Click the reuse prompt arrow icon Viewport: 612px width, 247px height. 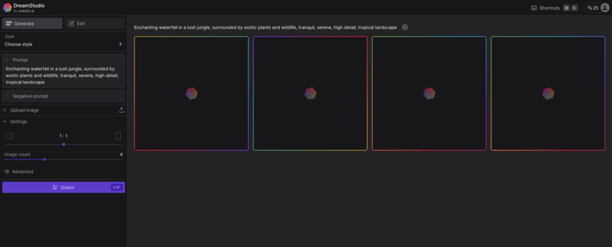[x=405, y=27]
